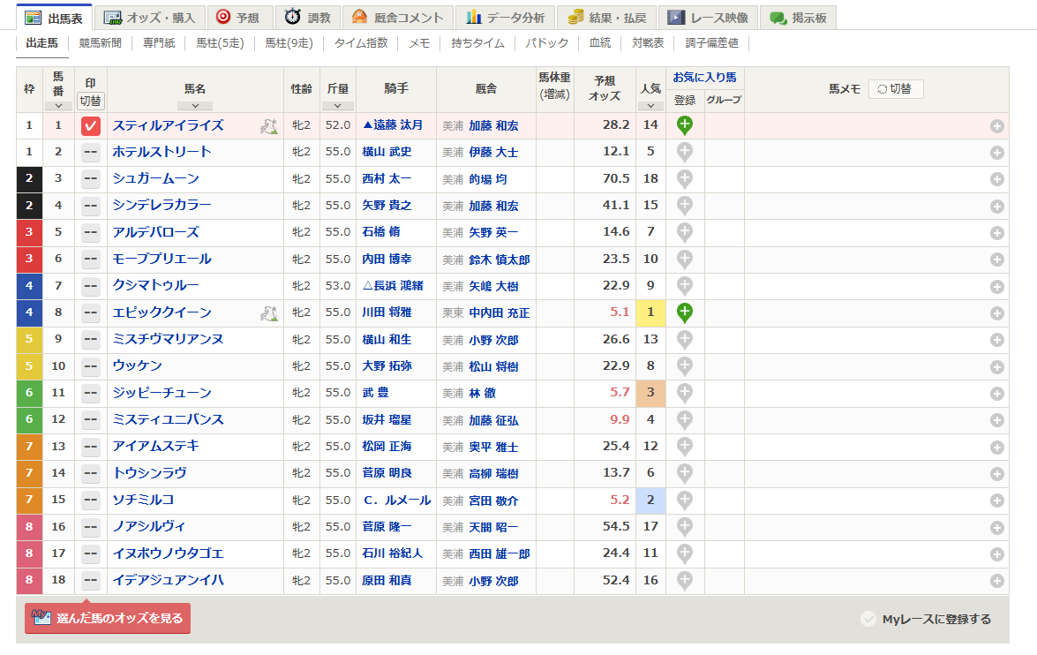This screenshot has width=1037, height=655.
Task: Toggle mark box for エピッククイーン
Action: click(x=91, y=313)
